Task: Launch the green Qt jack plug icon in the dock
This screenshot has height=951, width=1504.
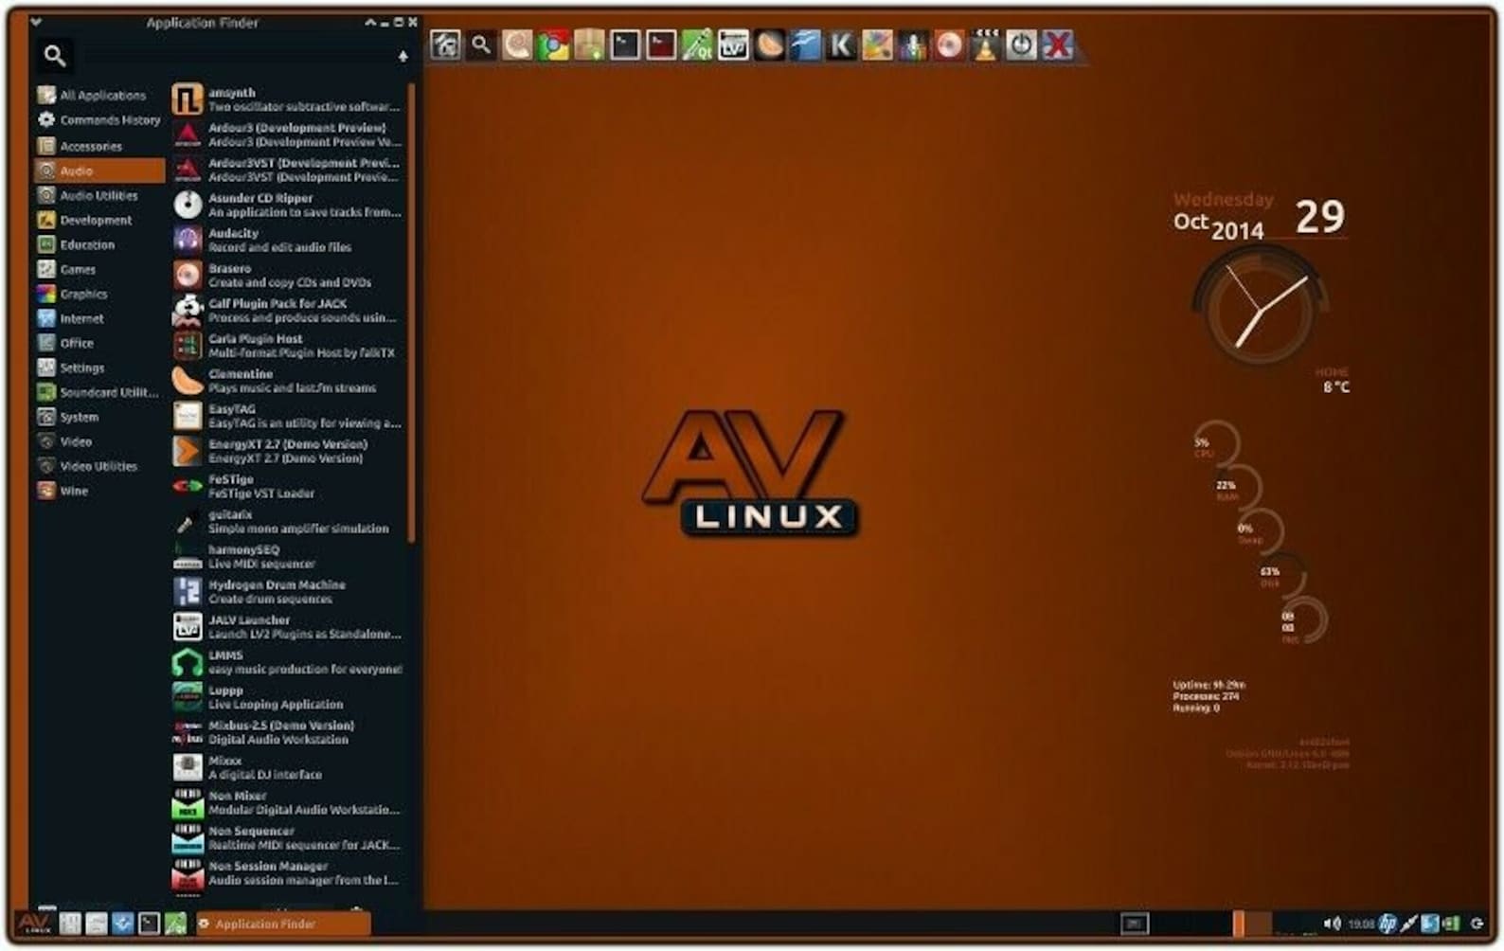Action: pos(697,45)
